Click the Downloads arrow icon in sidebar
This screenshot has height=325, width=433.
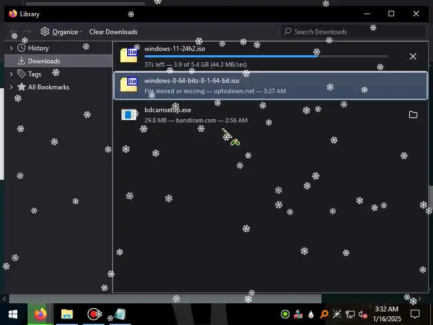coord(21,61)
